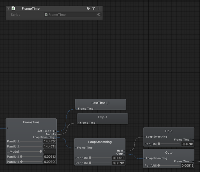Click the Hold output port on LoopSmoothing
This screenshot has width=200, height=172.
click(124, 151)
